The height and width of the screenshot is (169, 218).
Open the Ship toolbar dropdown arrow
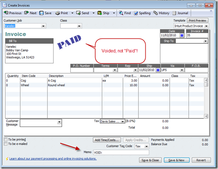coord(114,13)
